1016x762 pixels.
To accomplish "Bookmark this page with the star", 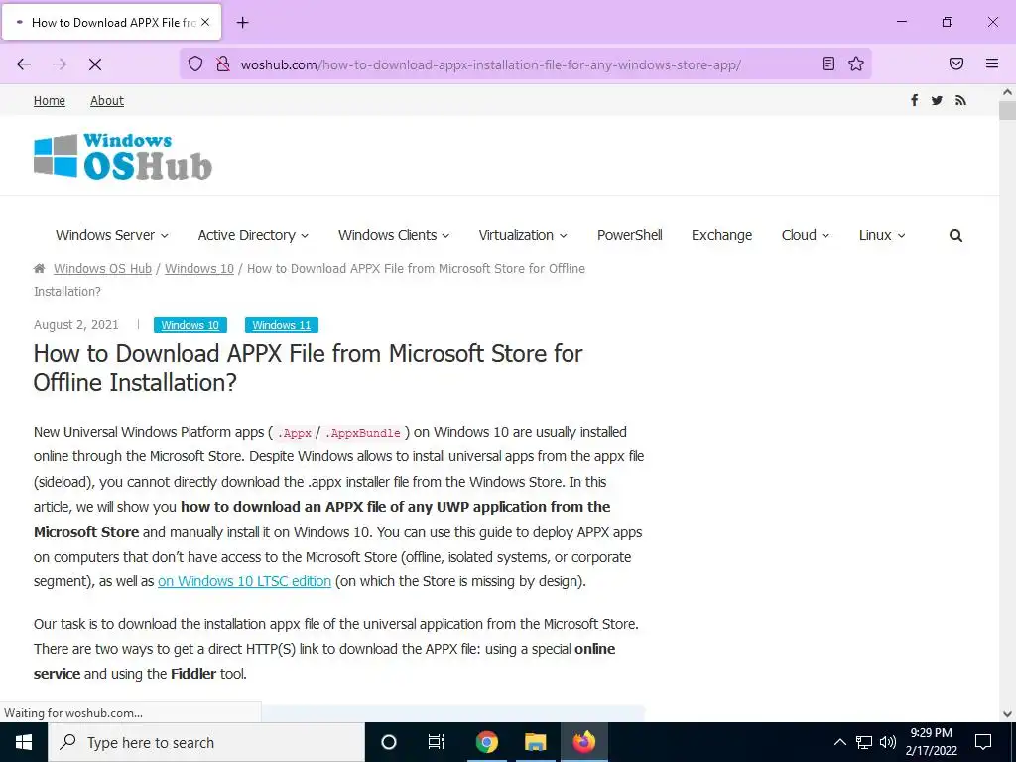I will click(856, 63).
